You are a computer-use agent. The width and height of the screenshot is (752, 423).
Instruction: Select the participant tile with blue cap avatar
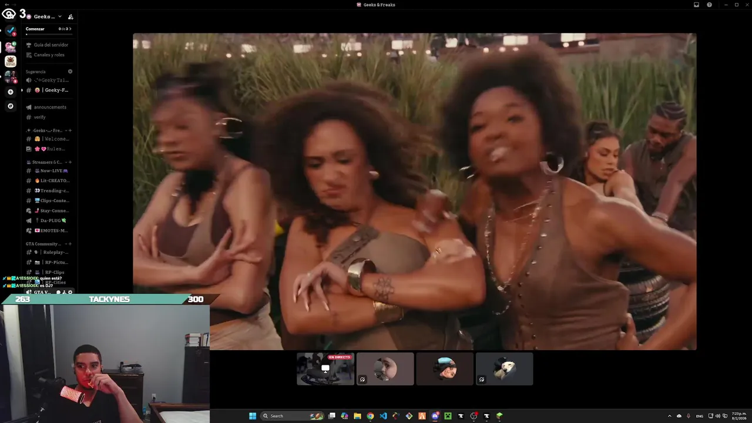coord(445,369)
